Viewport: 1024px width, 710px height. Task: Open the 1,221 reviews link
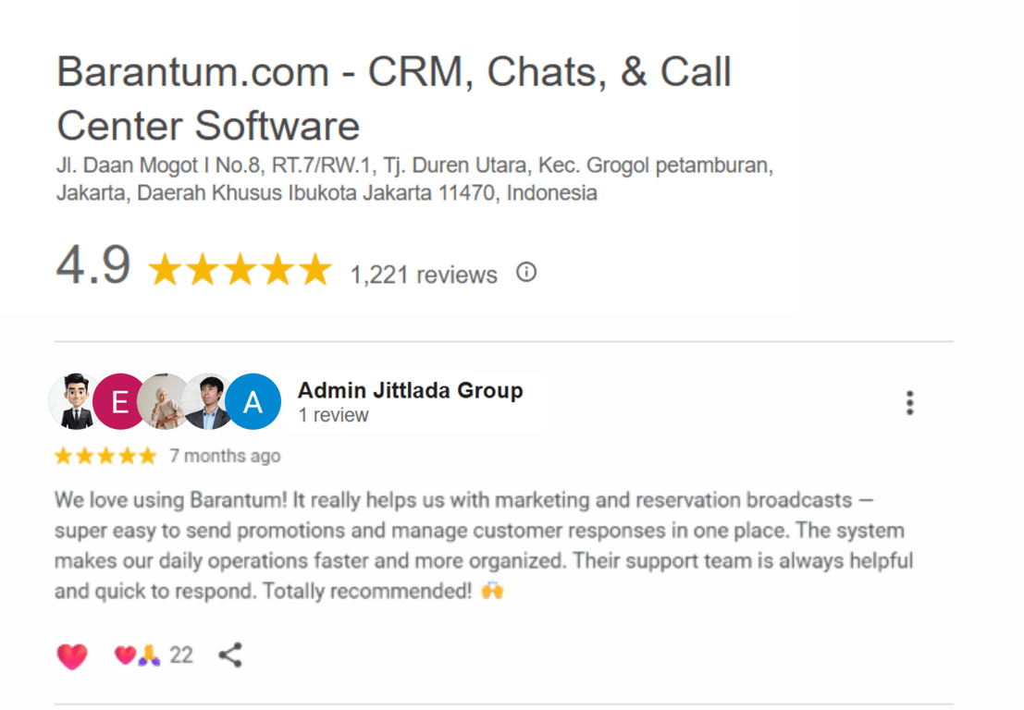(x=424, y=275)
